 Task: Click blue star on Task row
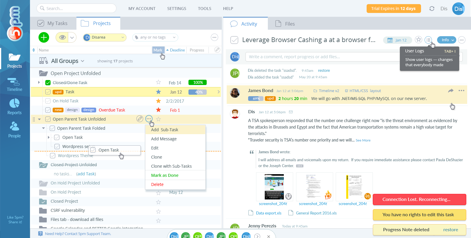158,92
